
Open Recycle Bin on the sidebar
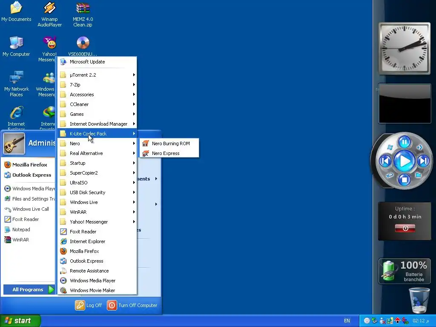[419, 300]
